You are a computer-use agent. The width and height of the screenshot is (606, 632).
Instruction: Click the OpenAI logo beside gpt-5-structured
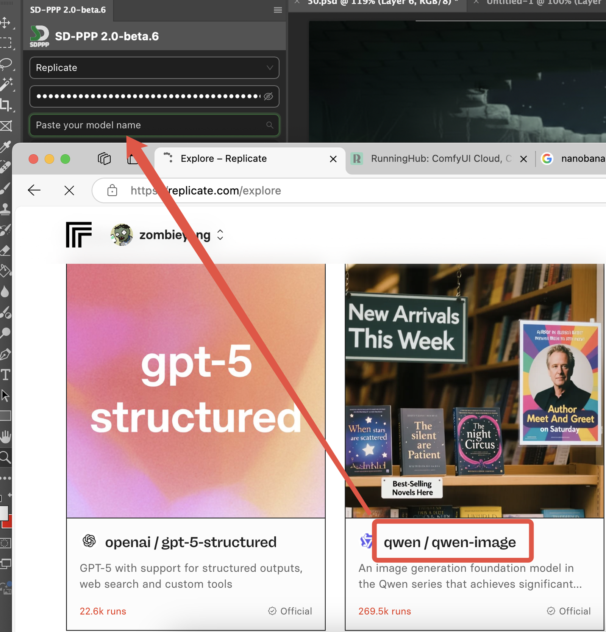tap(89, 541)
